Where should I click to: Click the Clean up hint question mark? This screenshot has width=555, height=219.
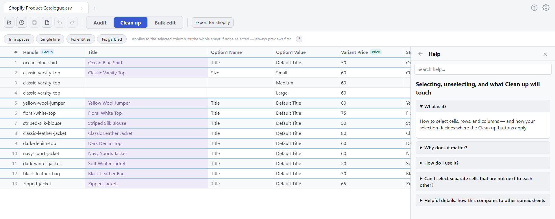[x=299, y=39]
